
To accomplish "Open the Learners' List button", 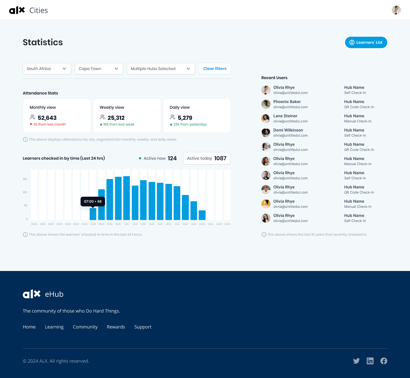I will 366,42.
